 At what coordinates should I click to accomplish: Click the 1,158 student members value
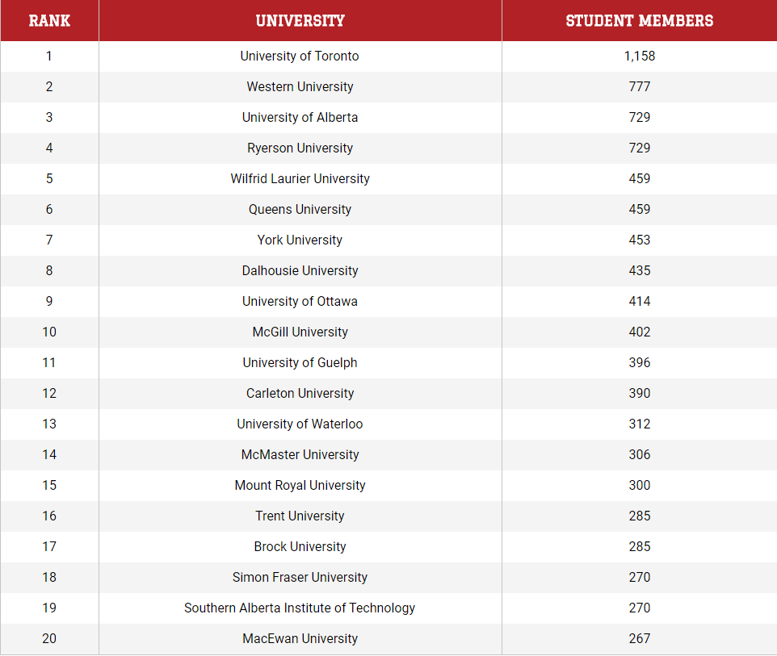[640, 56]
